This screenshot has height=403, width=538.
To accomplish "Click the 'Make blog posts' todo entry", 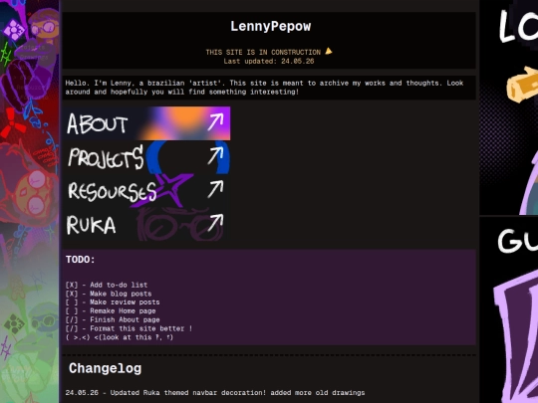I will [x=109, y=294].
